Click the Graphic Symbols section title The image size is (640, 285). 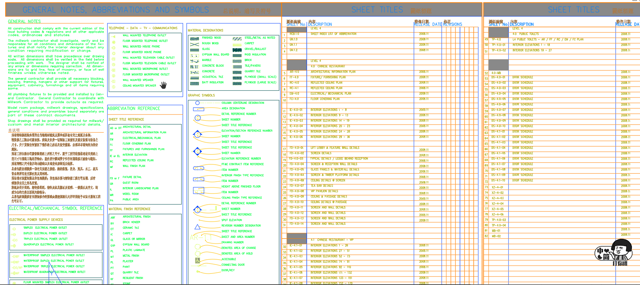coord(201,95)
